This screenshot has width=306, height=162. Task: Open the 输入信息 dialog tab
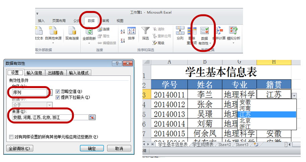pyautogui.click(x=34, y=73)
